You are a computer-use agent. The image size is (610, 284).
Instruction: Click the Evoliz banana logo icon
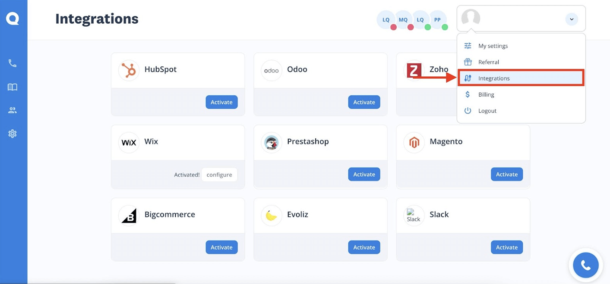point(272,215)
